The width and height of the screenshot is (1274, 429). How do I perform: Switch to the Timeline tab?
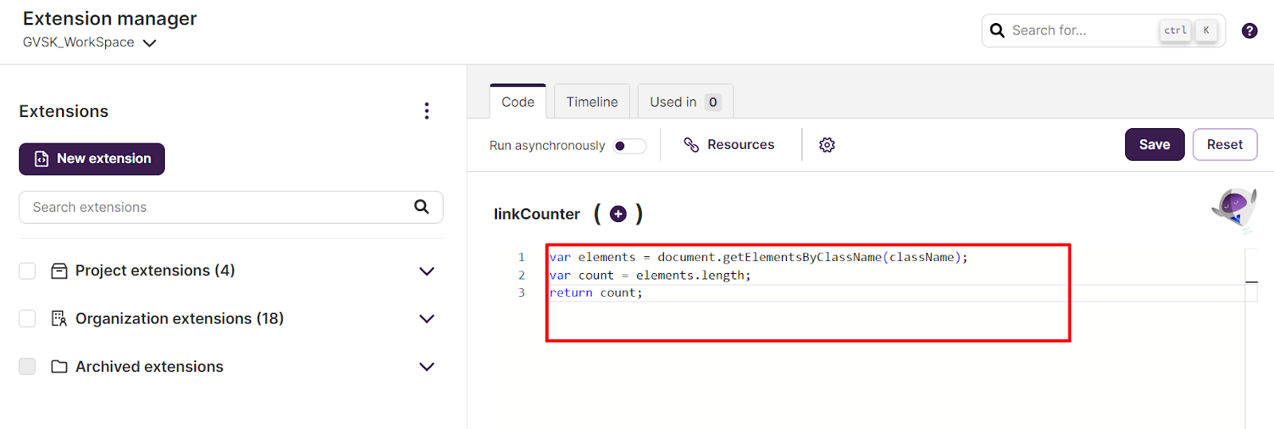592,102
